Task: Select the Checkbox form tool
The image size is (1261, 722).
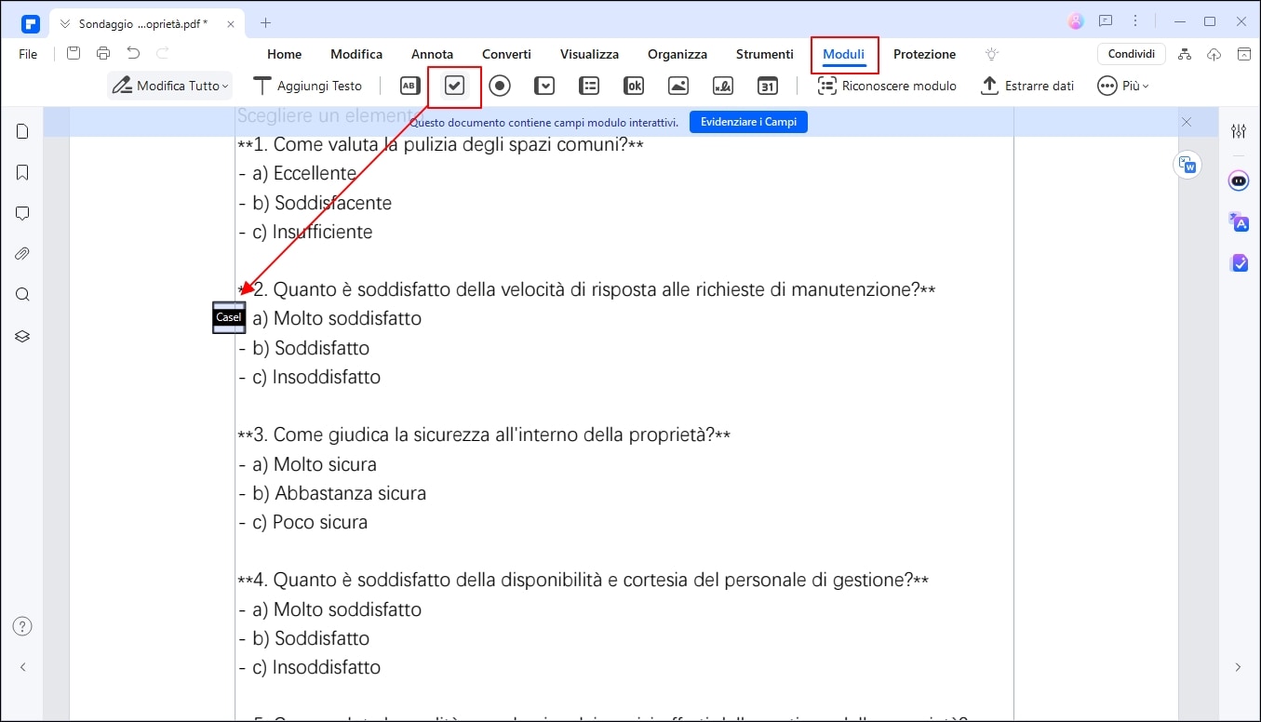Action: point(454,86)
